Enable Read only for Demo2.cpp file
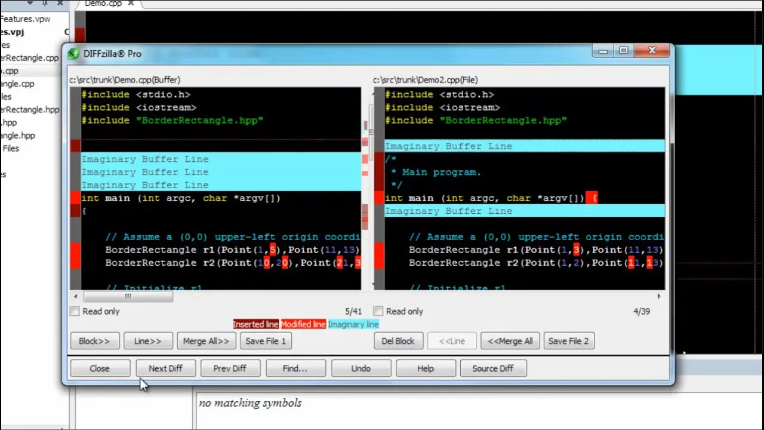The width and height of the screenshot is (764, 430). [x=378, y=311]
